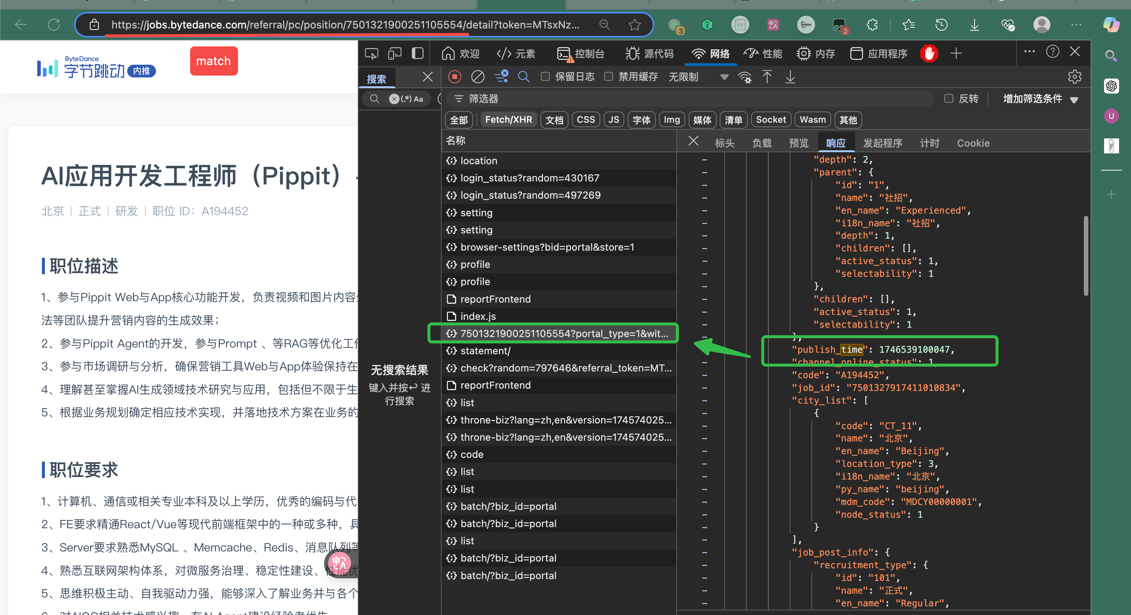Open browser history clock icon
Screen dimensions: 1131x615
[x=941, y=25]
